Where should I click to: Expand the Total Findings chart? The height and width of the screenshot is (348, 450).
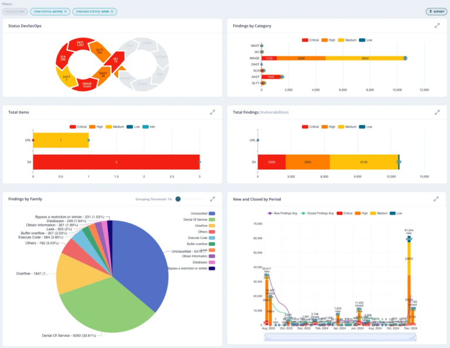coord(437,112)
